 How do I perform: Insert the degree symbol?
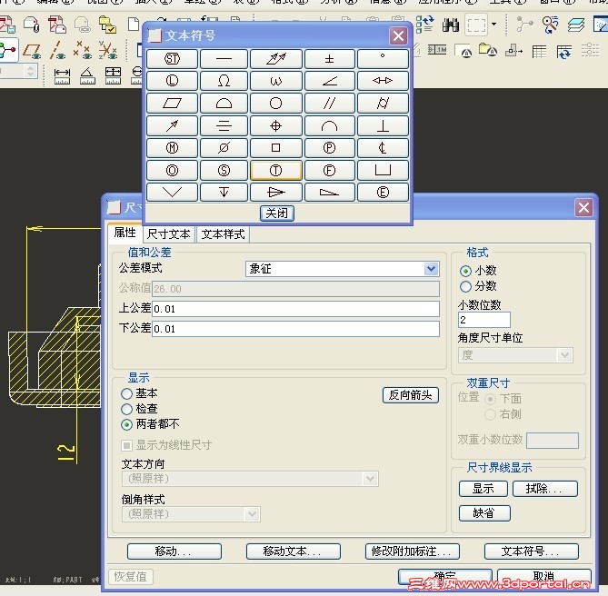coord(383,59)
